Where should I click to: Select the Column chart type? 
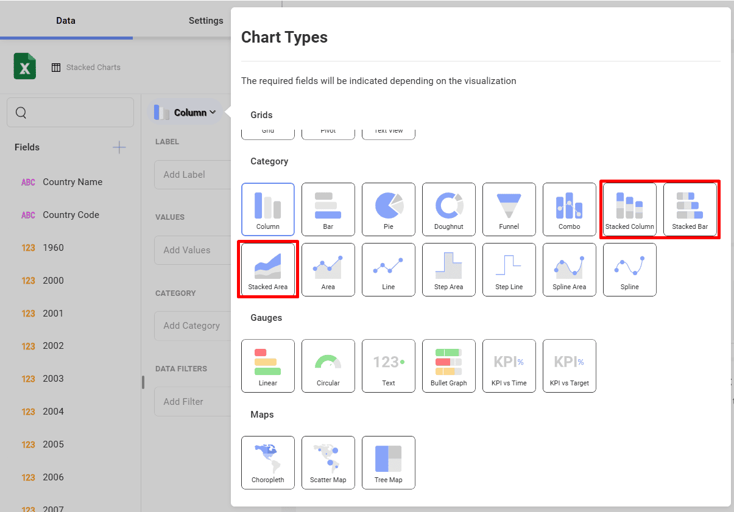tap(268, 209)
